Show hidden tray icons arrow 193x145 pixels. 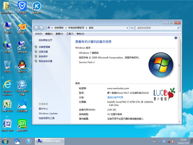160,142
